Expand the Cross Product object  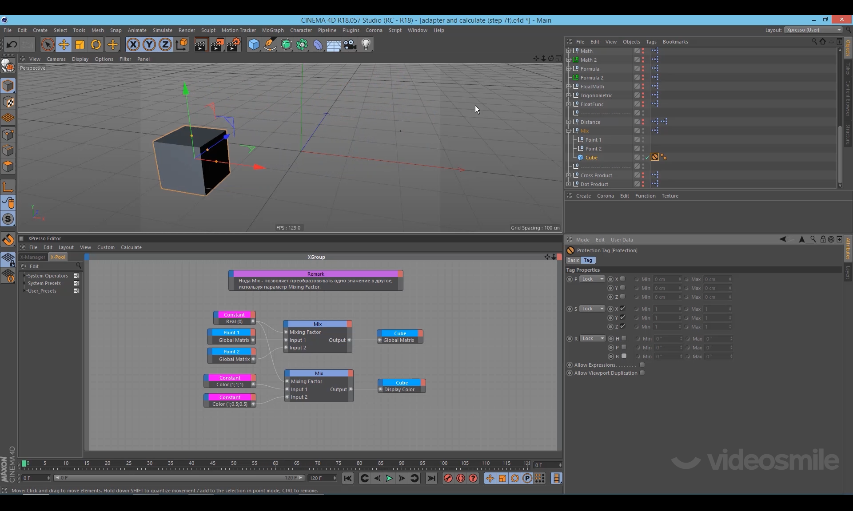(x=569, y=175)
